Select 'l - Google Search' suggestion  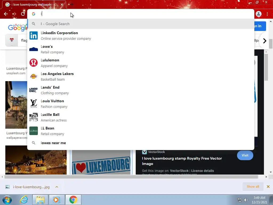coord(141,24)
